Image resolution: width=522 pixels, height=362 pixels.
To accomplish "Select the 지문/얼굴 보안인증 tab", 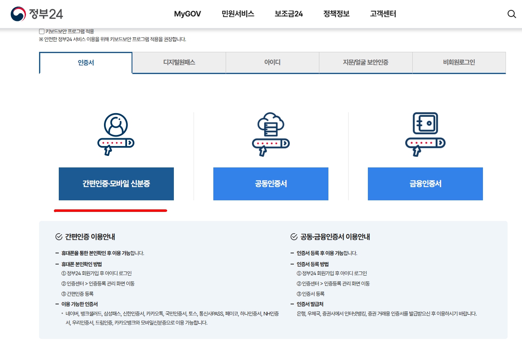I will 366,63.
